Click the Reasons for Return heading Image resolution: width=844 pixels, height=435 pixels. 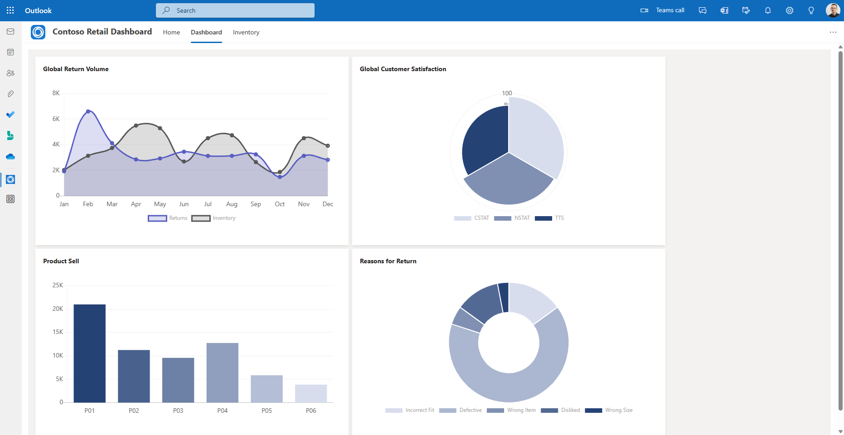[388, 261]
